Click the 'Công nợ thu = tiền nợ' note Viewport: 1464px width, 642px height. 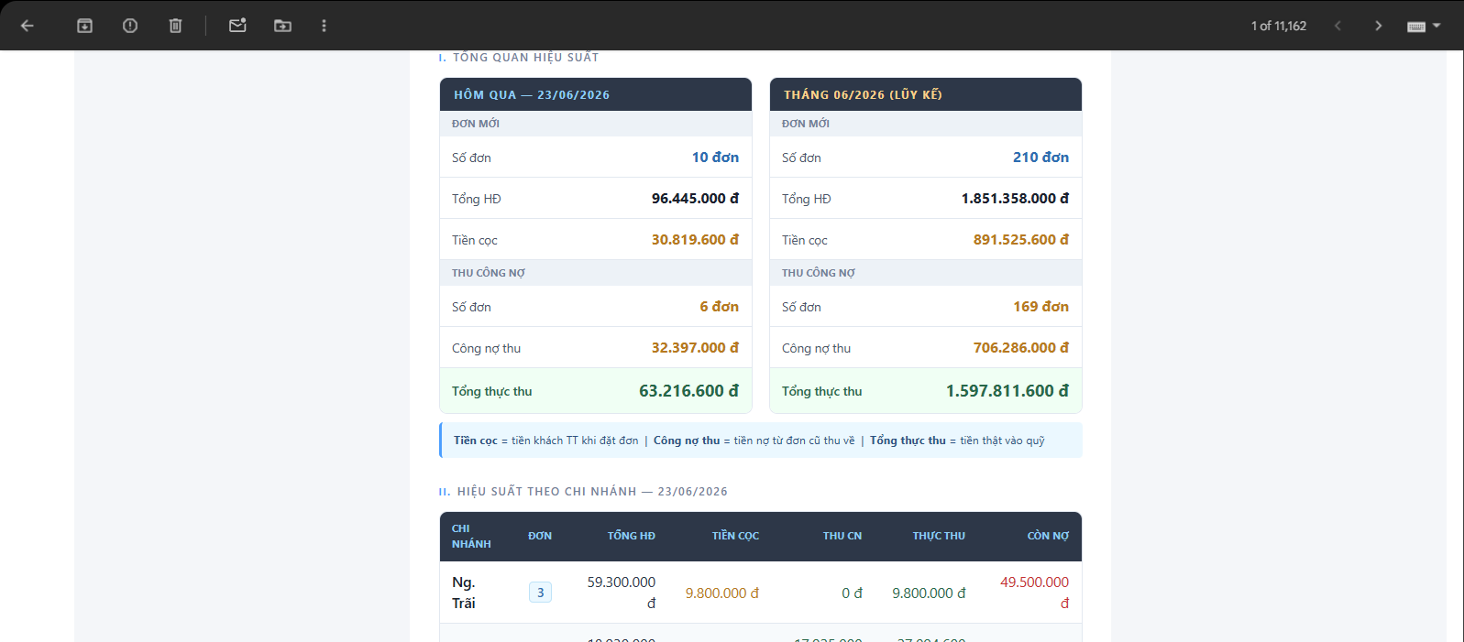click(x=754, y=441)
